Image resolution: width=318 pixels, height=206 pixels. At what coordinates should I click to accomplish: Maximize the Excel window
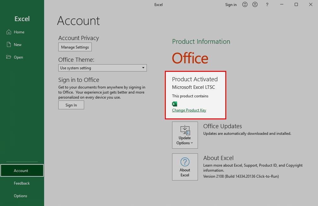[296, 4]
